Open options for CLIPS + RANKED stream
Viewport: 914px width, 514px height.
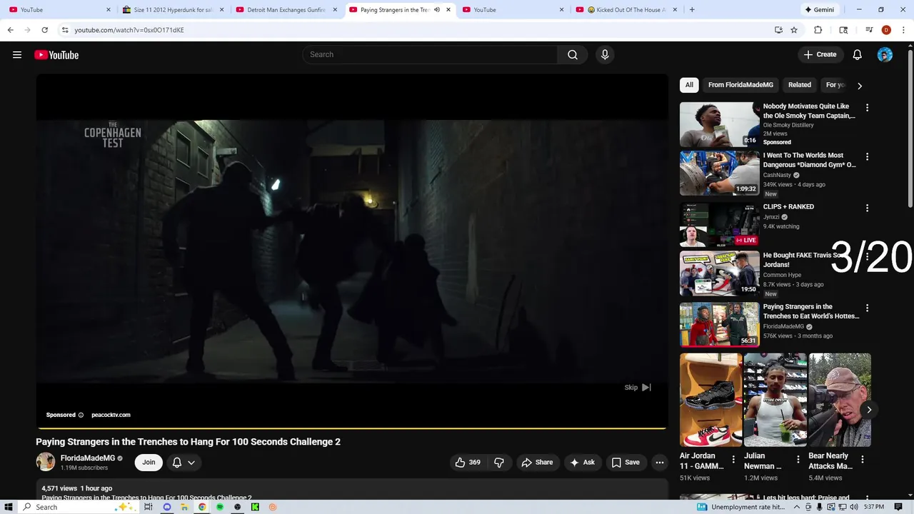[x=868, y=208]
